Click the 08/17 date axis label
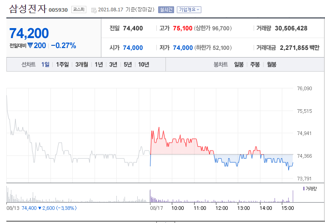 156,208
